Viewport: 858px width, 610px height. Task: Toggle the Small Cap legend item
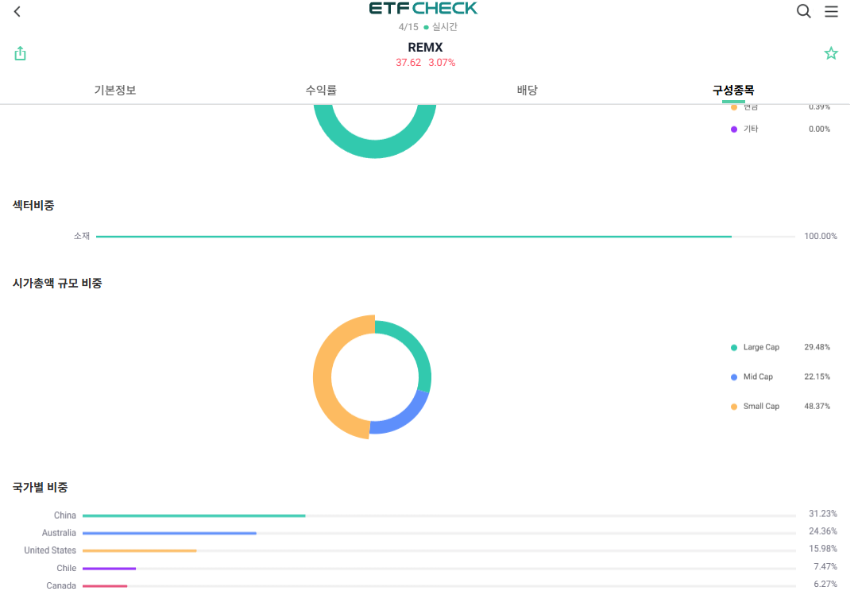coord(760,406)
